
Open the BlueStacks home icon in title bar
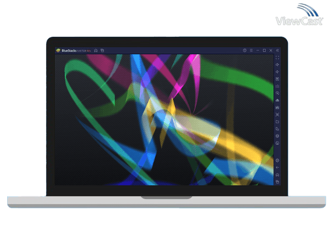click(x=96, y=50)
